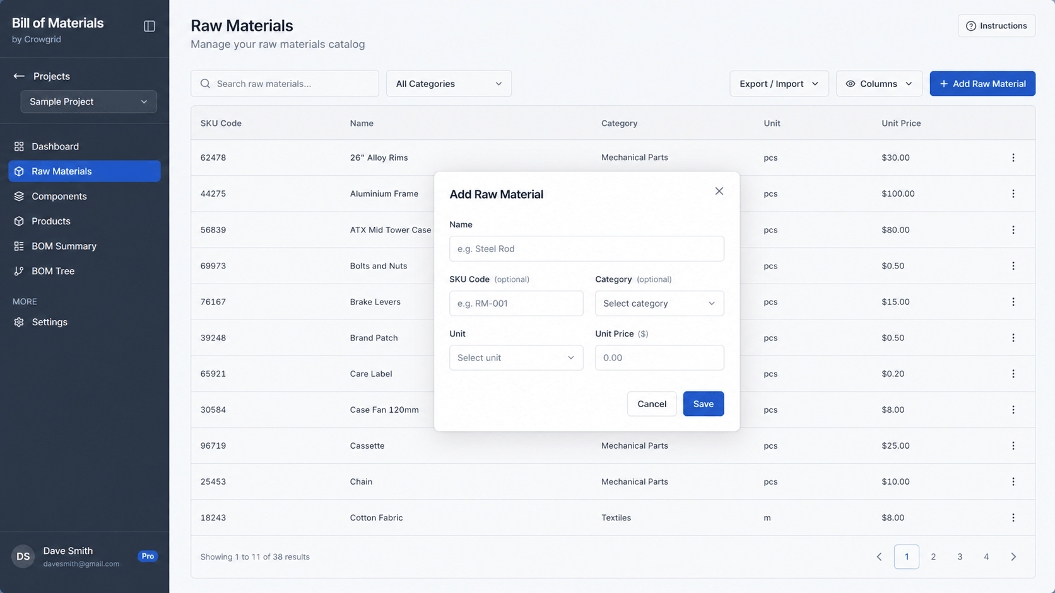Select page 1 in pagination

[907, 557]
